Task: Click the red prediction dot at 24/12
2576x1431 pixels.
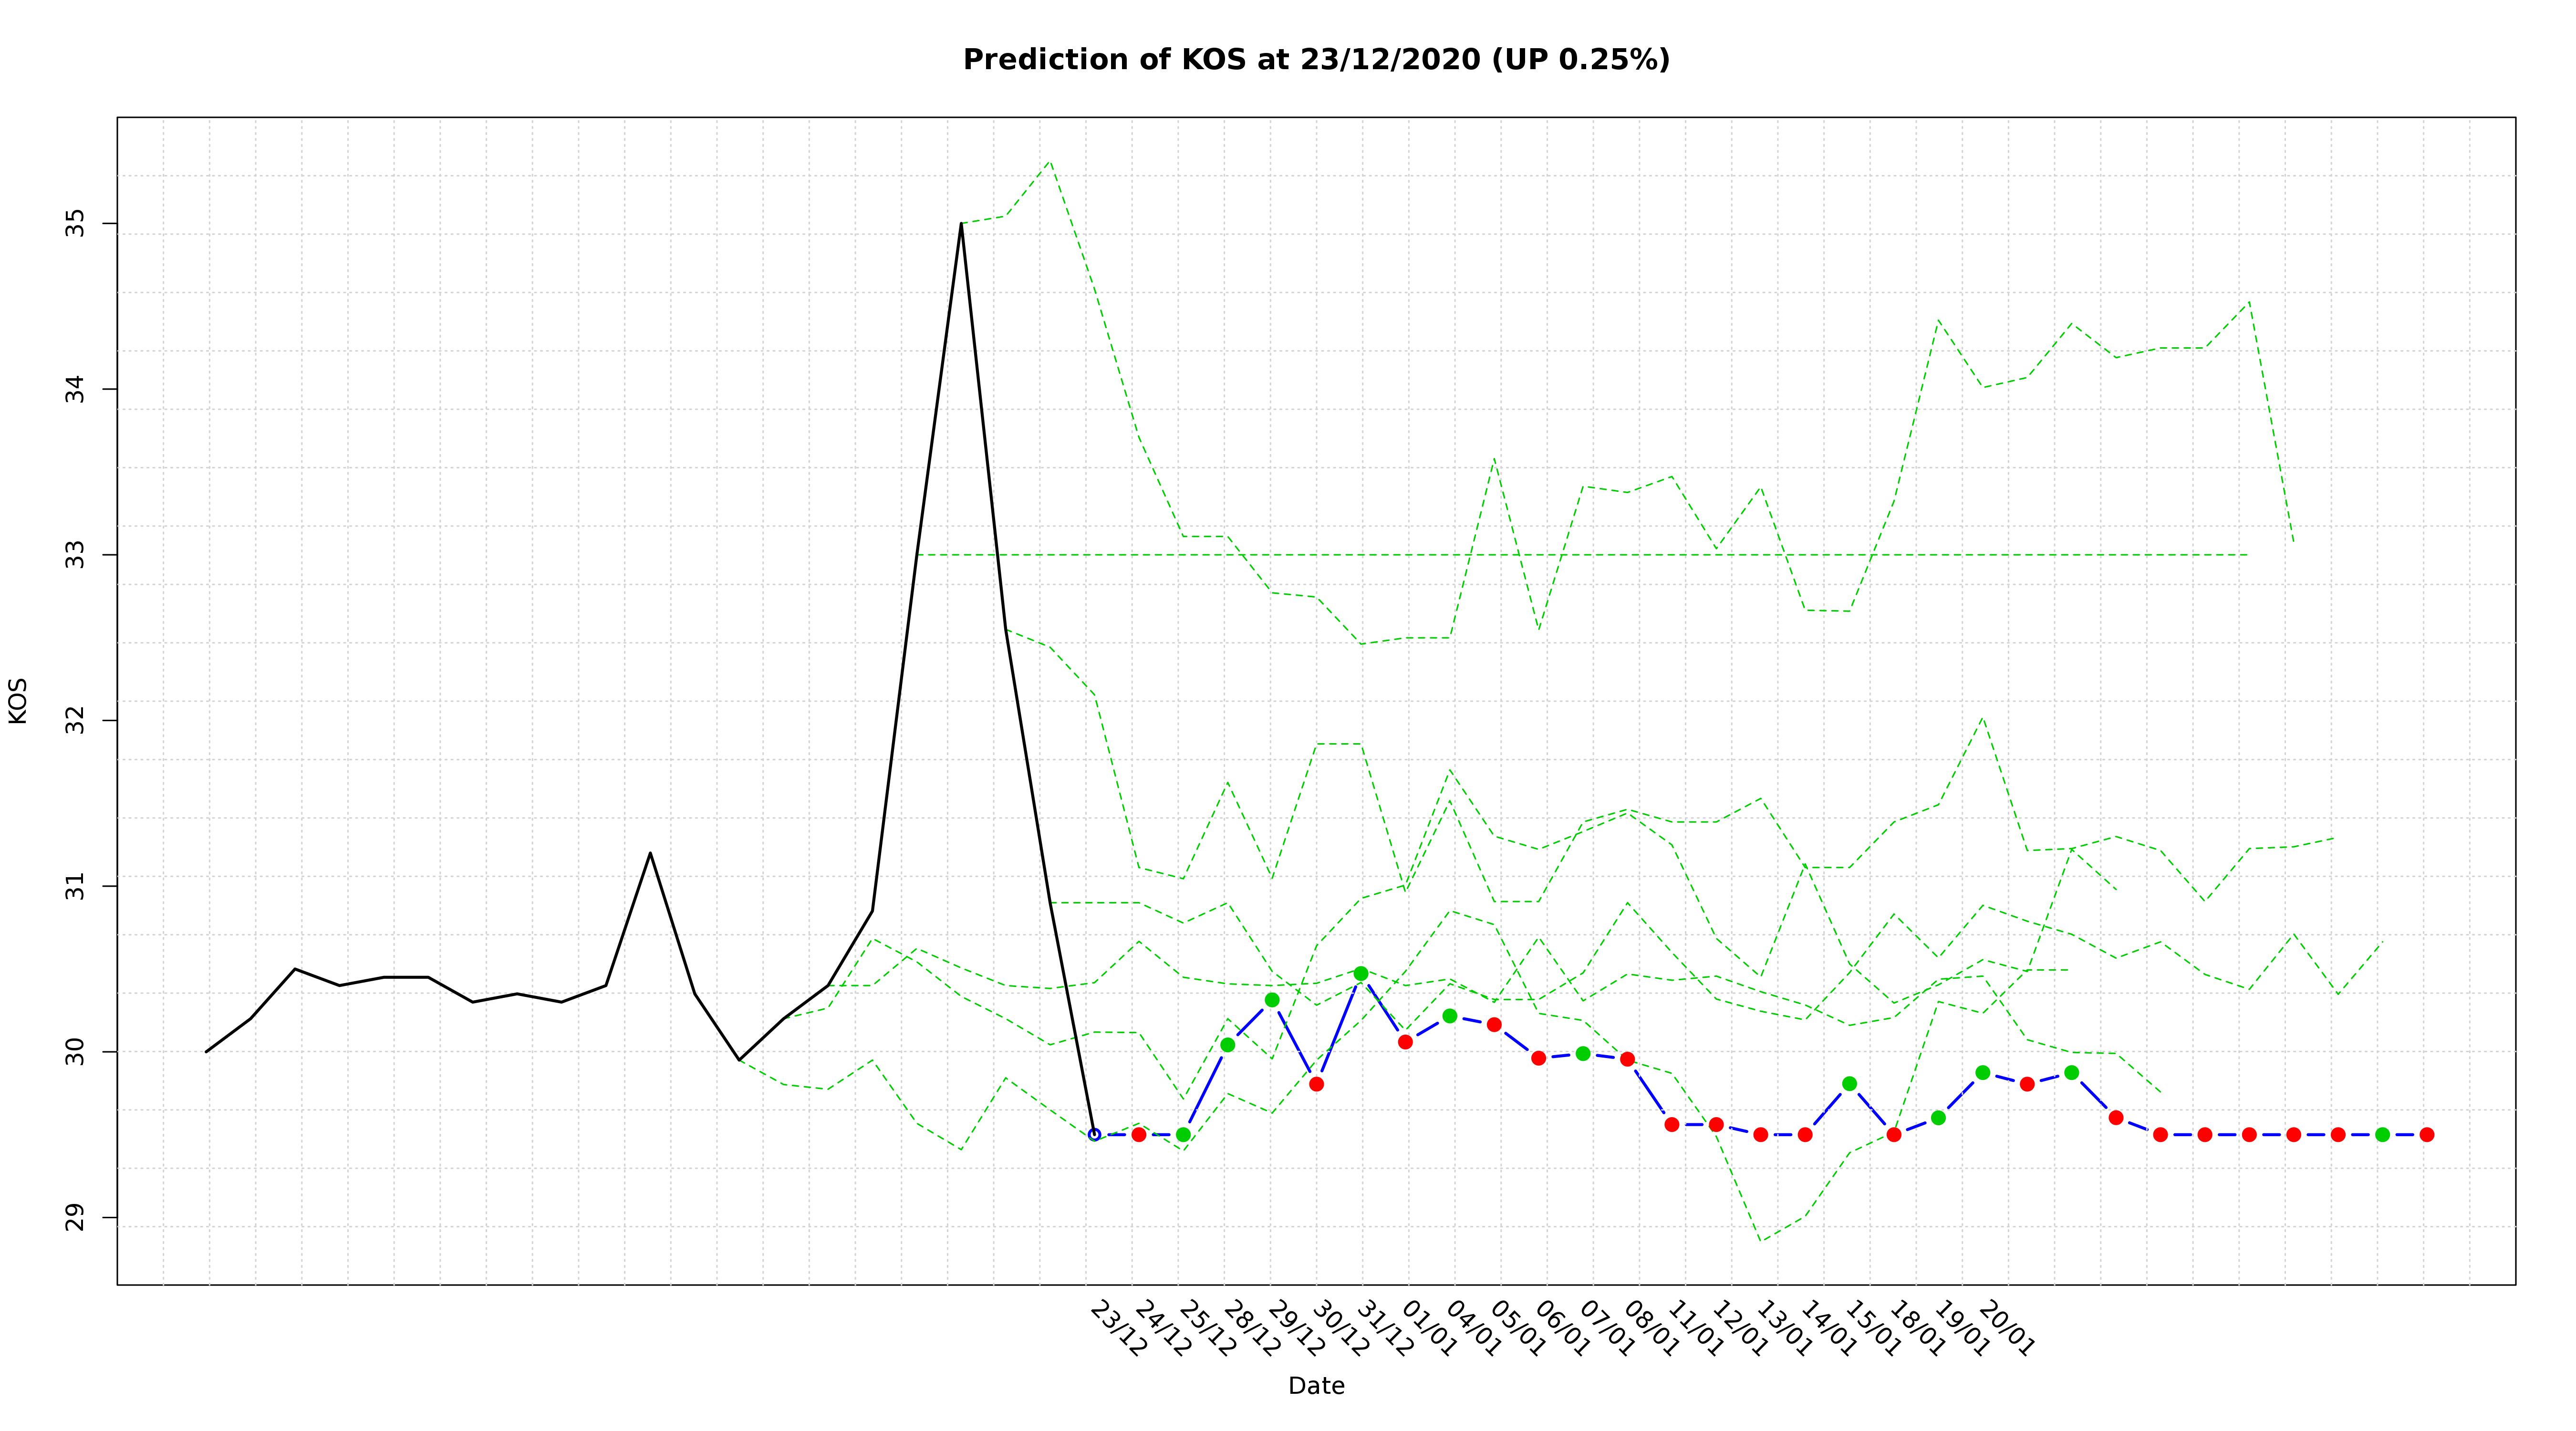Action: coord(1138,1135)
